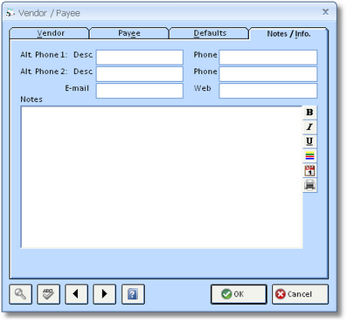Click Alt Phone 2 Phone number field
This screenshot has width=347, height=322.
[268, 74]
